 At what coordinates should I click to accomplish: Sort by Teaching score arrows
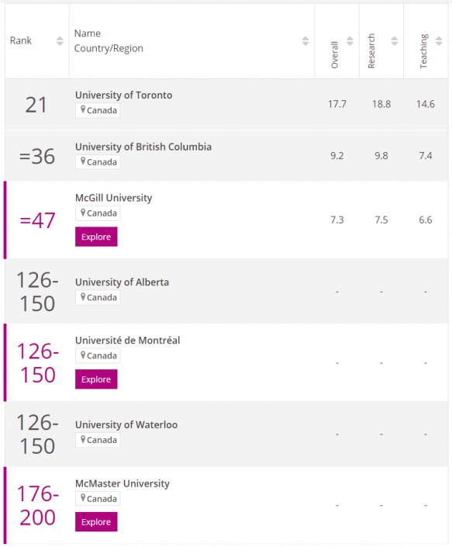pyautogui.click(x=439, y=41)
